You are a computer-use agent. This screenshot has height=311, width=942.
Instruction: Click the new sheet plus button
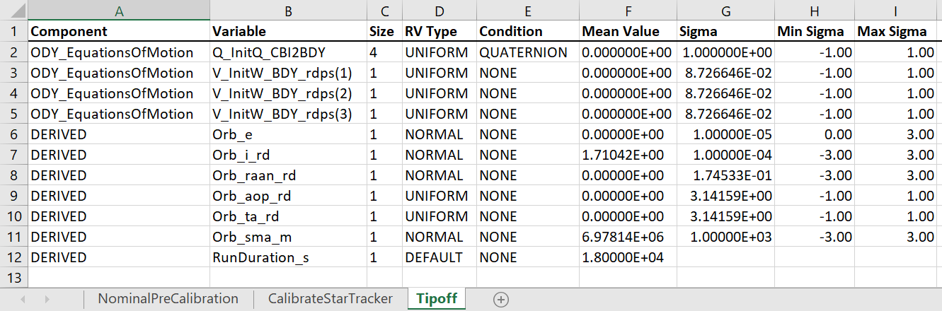[501, 299]
